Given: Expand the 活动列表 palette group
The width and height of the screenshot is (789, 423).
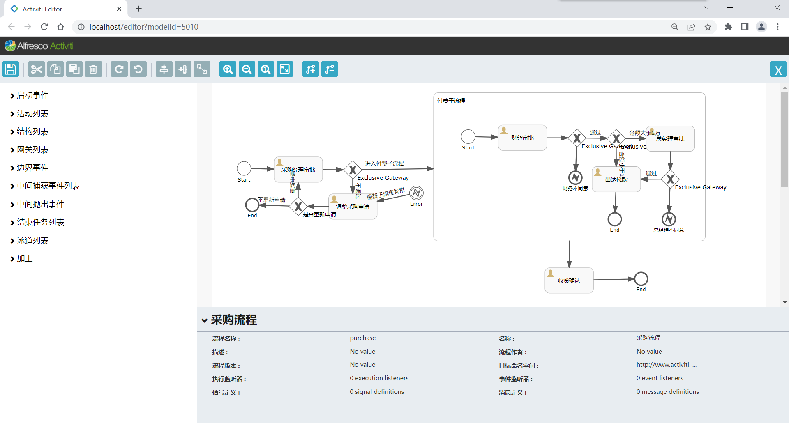Looking at the screenshot, I should [x=29, y=113].
